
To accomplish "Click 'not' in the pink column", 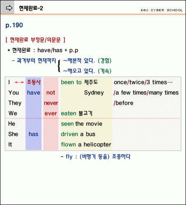I will coord(51,93).
